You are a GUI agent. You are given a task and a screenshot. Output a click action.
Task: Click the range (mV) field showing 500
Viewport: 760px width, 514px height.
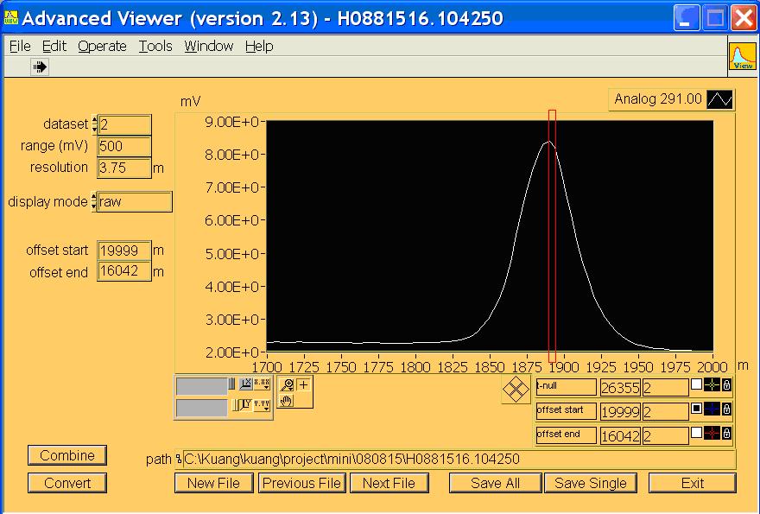click(124, 147)
